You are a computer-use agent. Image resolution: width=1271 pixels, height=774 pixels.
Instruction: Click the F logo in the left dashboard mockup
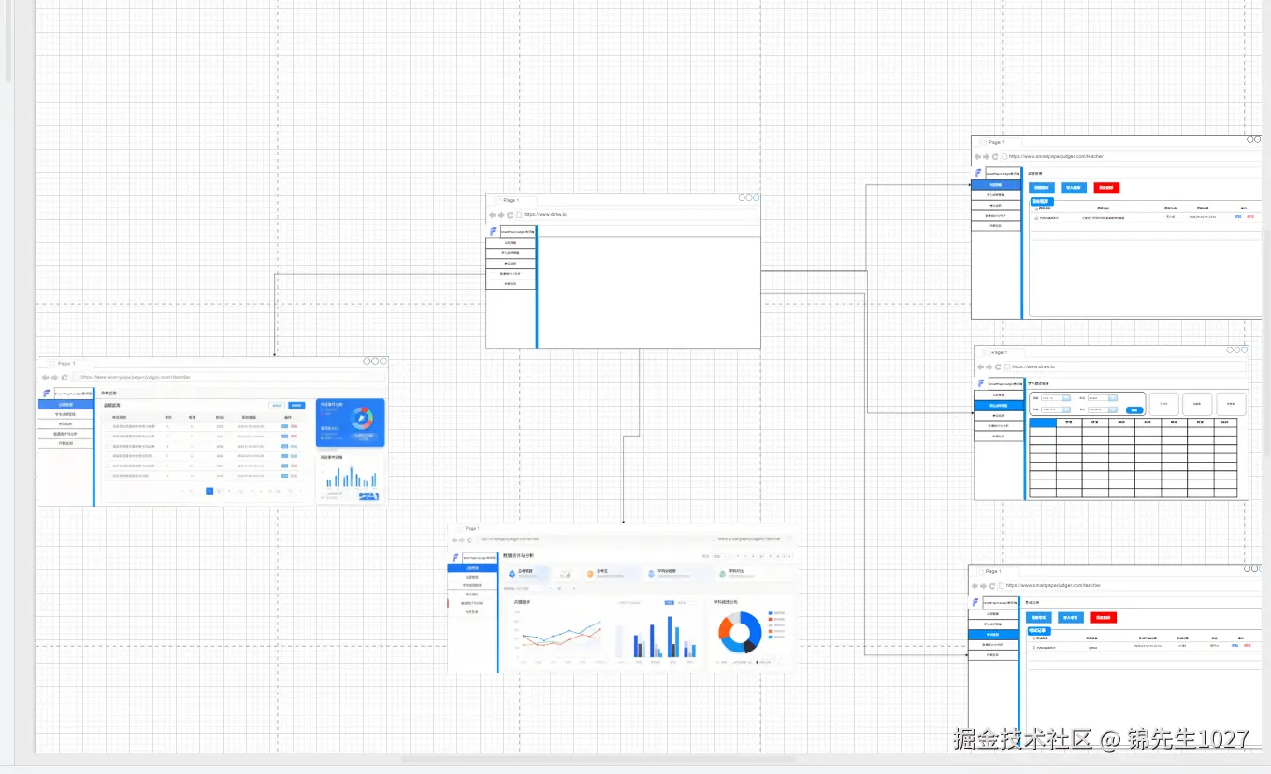point(46,394)
